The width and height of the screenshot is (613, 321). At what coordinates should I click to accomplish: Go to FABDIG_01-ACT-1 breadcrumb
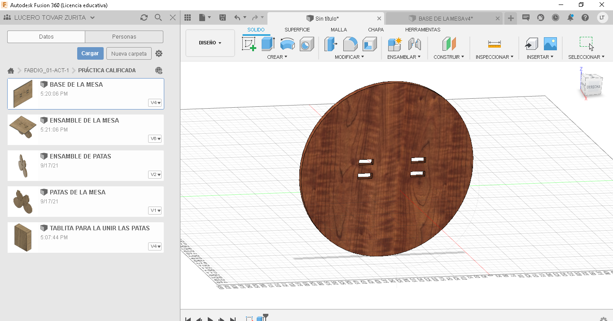[x=47, y=70]
